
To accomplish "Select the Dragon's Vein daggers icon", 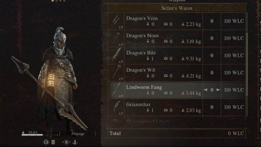I will [x=116, y=20].
